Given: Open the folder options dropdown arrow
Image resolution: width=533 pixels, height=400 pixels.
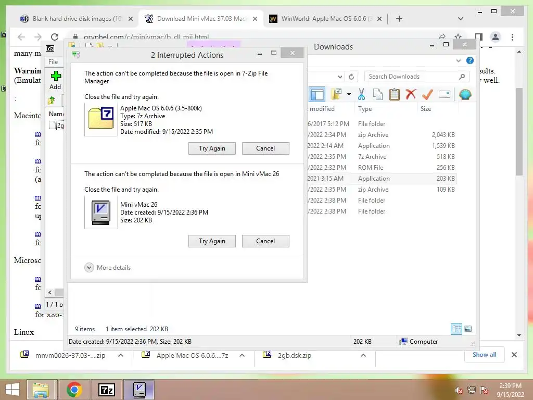Looking at the screenshot, I should pyautogui.click(x=349, y=94).
